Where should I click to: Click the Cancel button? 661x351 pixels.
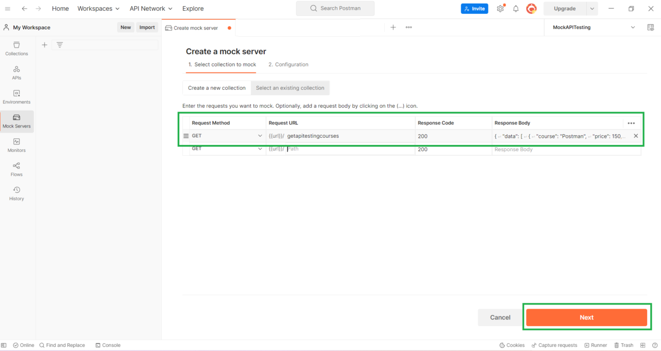coord(499,317)
